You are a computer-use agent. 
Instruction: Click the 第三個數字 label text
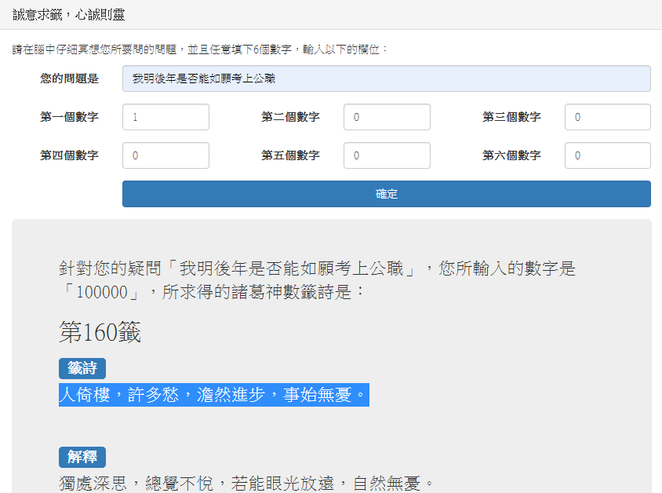(x=511, y=117)
